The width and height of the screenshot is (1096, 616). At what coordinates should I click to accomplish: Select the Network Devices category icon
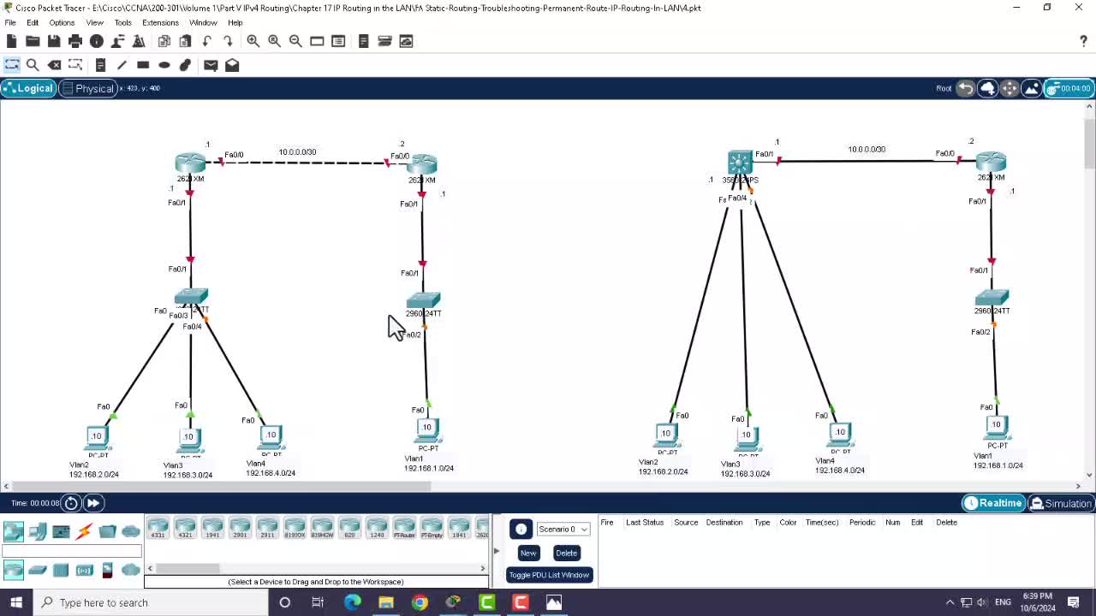click(14, 531)
